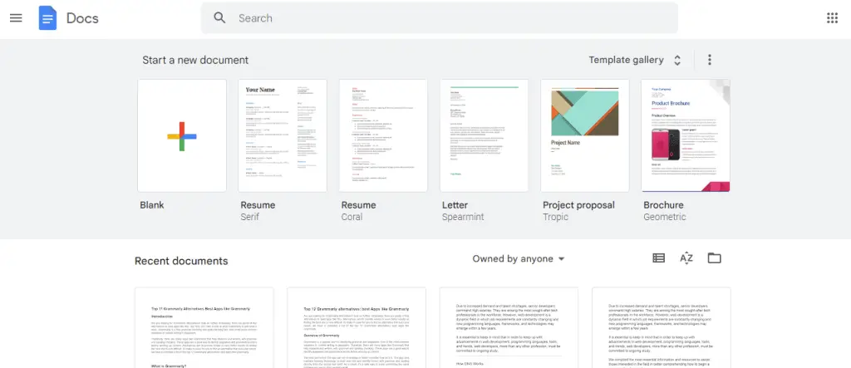851x368 pixels.
Task: Open the Letter Spearmint template thumbnail
Action: (x=485, y=135)
